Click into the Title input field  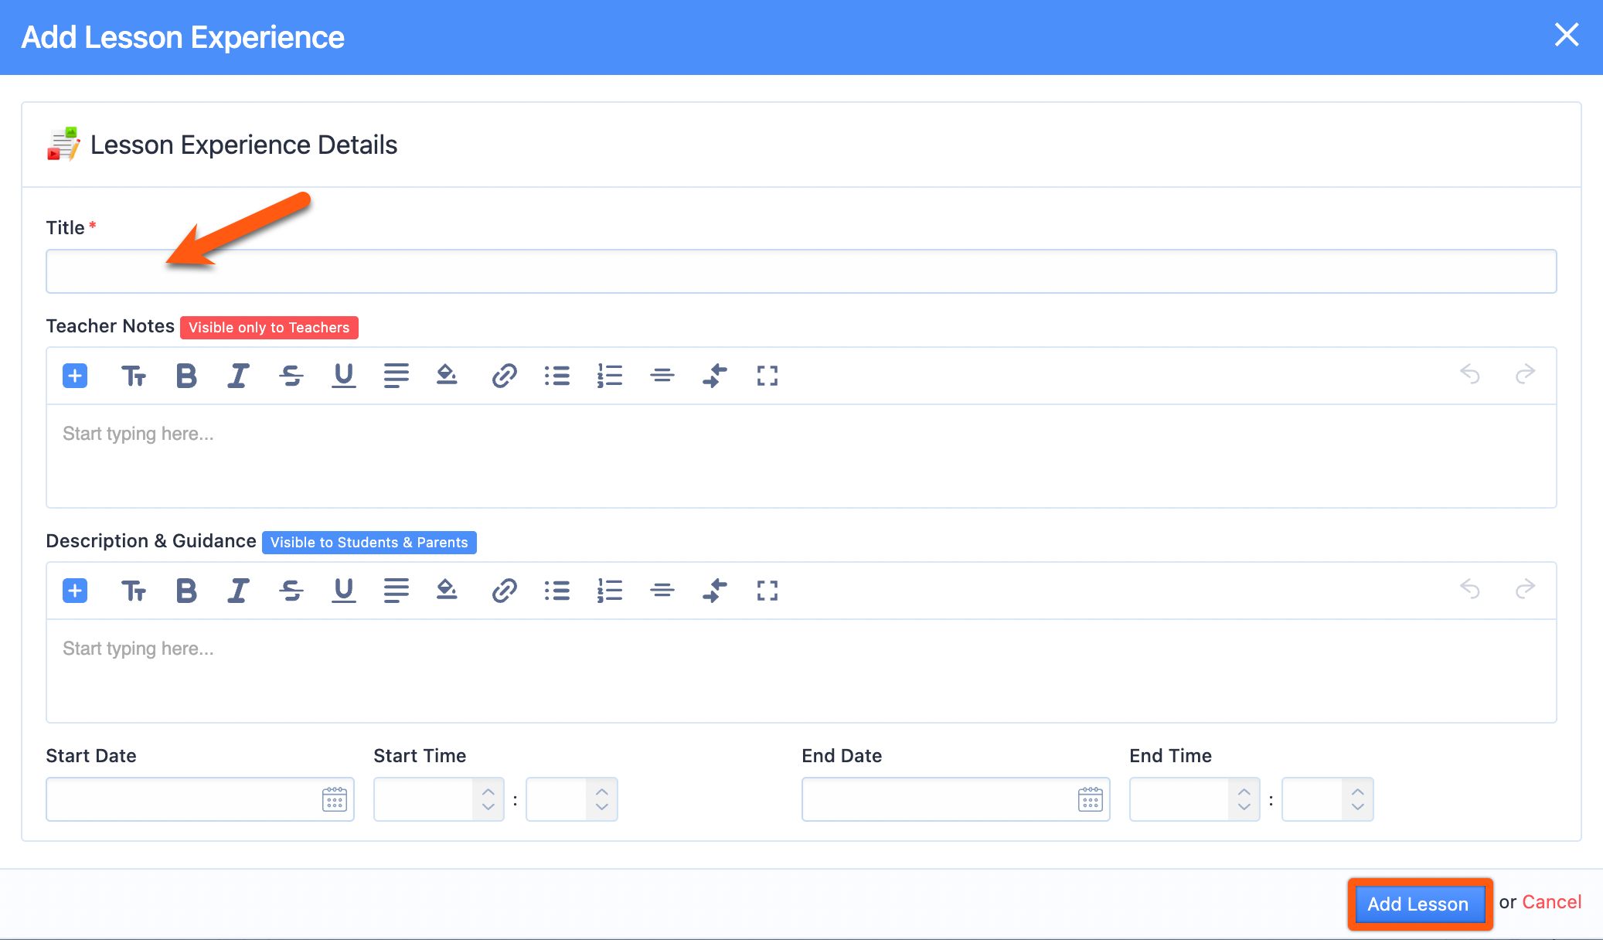coord(801,271)
